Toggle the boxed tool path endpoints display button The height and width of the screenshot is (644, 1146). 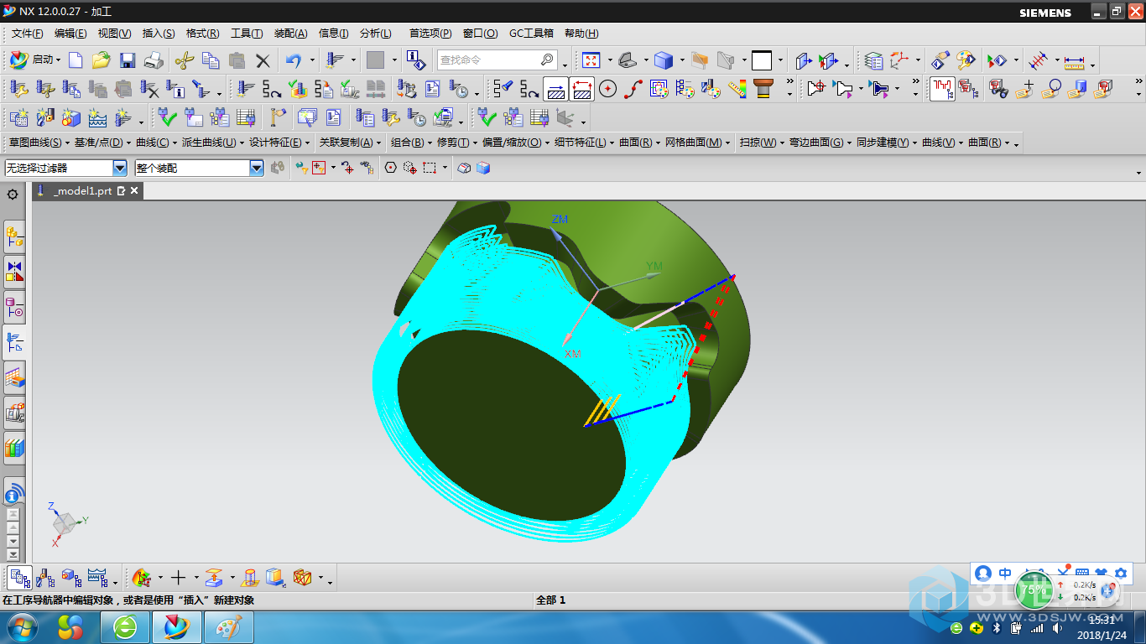[x=582, y=88]
